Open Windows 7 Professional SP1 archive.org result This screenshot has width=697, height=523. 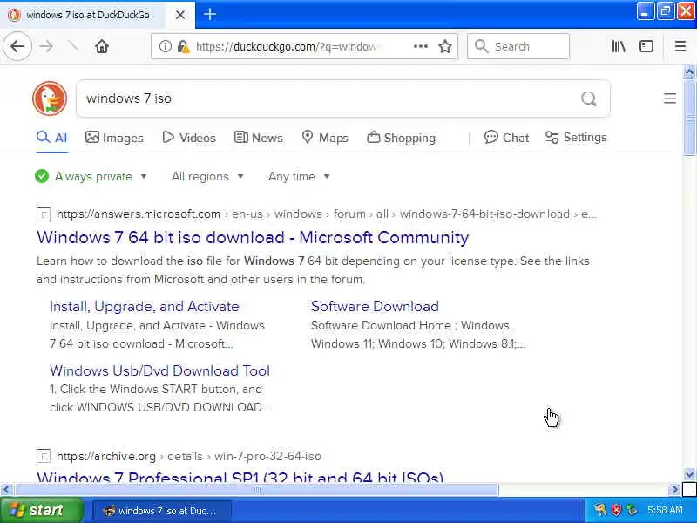click(240, 477)
